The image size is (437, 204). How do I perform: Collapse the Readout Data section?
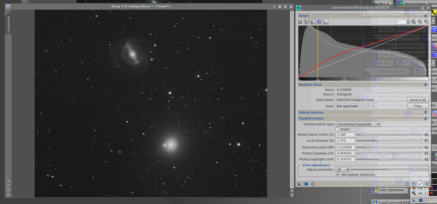coord(425,85)
